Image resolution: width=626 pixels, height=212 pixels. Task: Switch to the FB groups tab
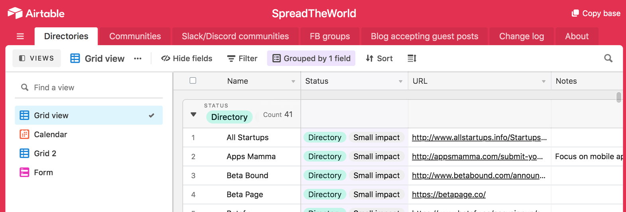pos(330,36)
